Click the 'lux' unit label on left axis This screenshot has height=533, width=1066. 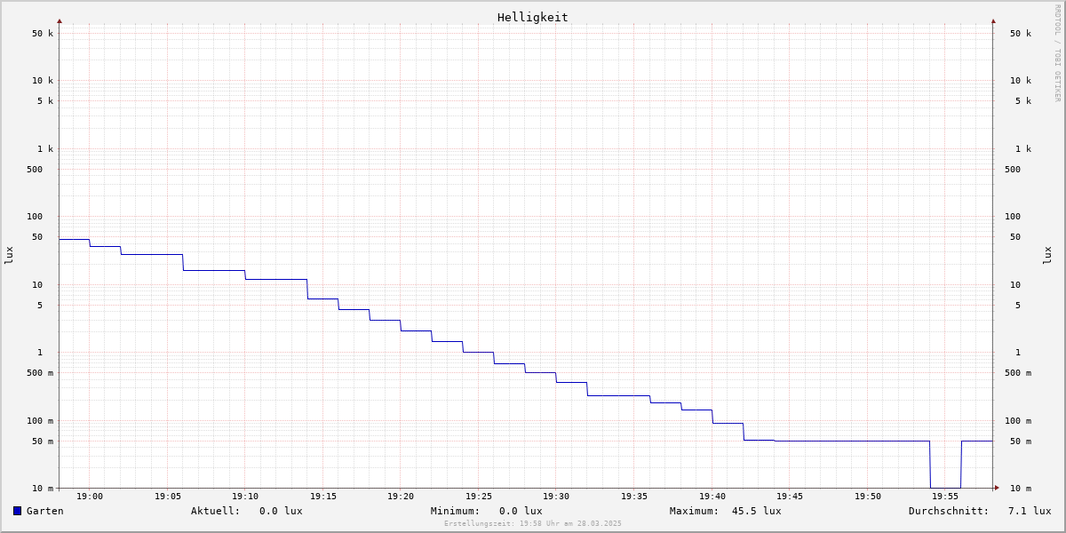pos(9,255)
